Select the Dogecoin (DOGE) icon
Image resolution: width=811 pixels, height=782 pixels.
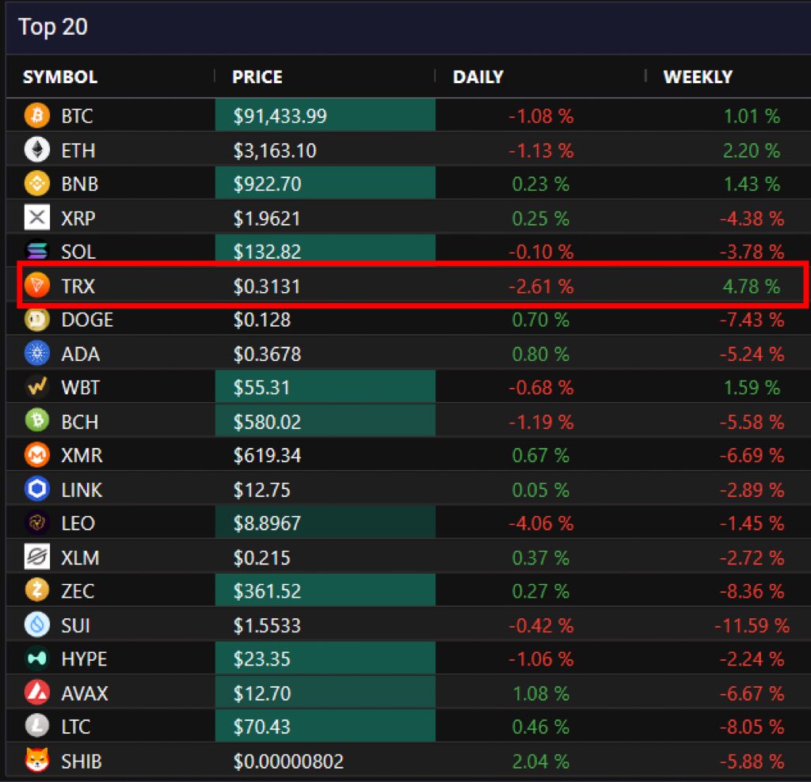tap(36, 320)
